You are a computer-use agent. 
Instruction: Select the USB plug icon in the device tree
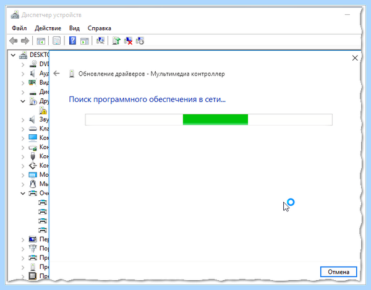(33, 156)
